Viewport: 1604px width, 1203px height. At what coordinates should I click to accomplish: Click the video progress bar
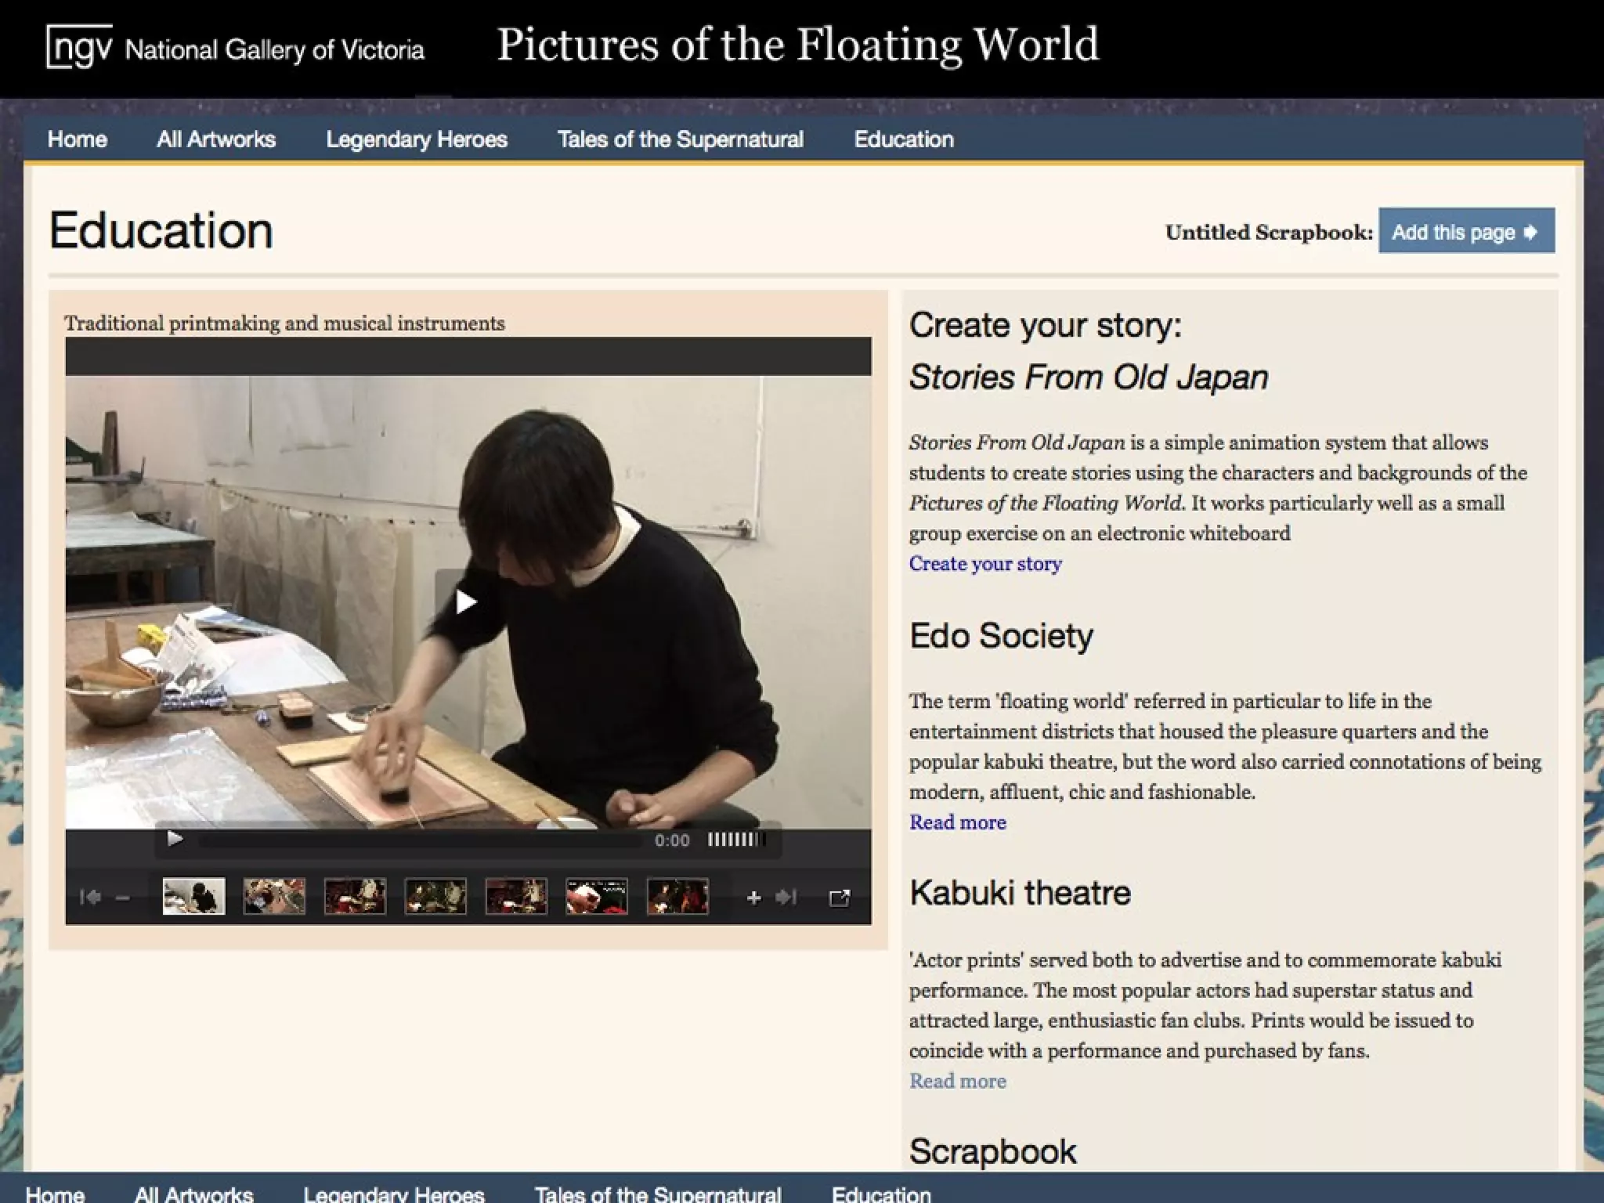click(419, 840)
